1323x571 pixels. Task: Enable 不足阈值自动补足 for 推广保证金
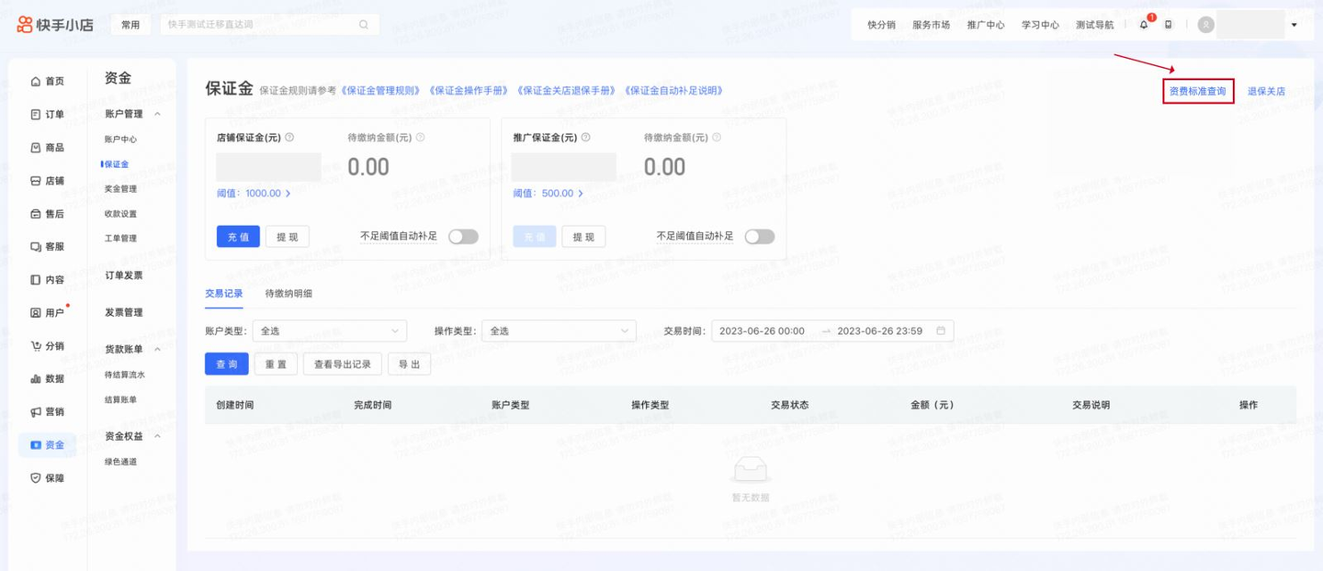pyautogui.click(x=760, y=236)
